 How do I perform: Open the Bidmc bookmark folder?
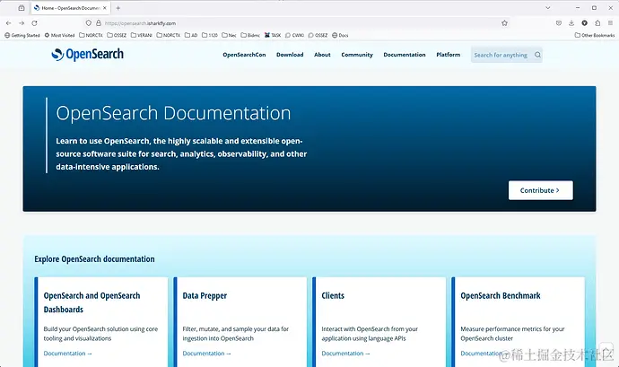point(250,35)
